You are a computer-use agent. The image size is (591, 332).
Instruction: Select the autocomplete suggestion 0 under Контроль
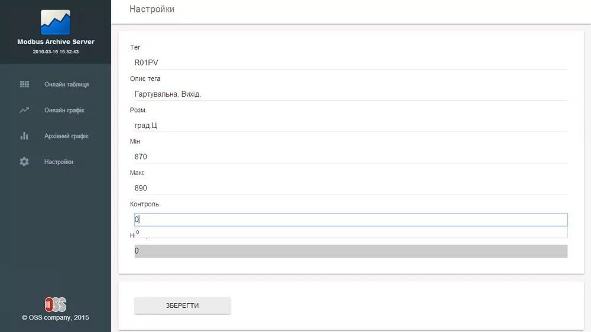pos(350,232)
